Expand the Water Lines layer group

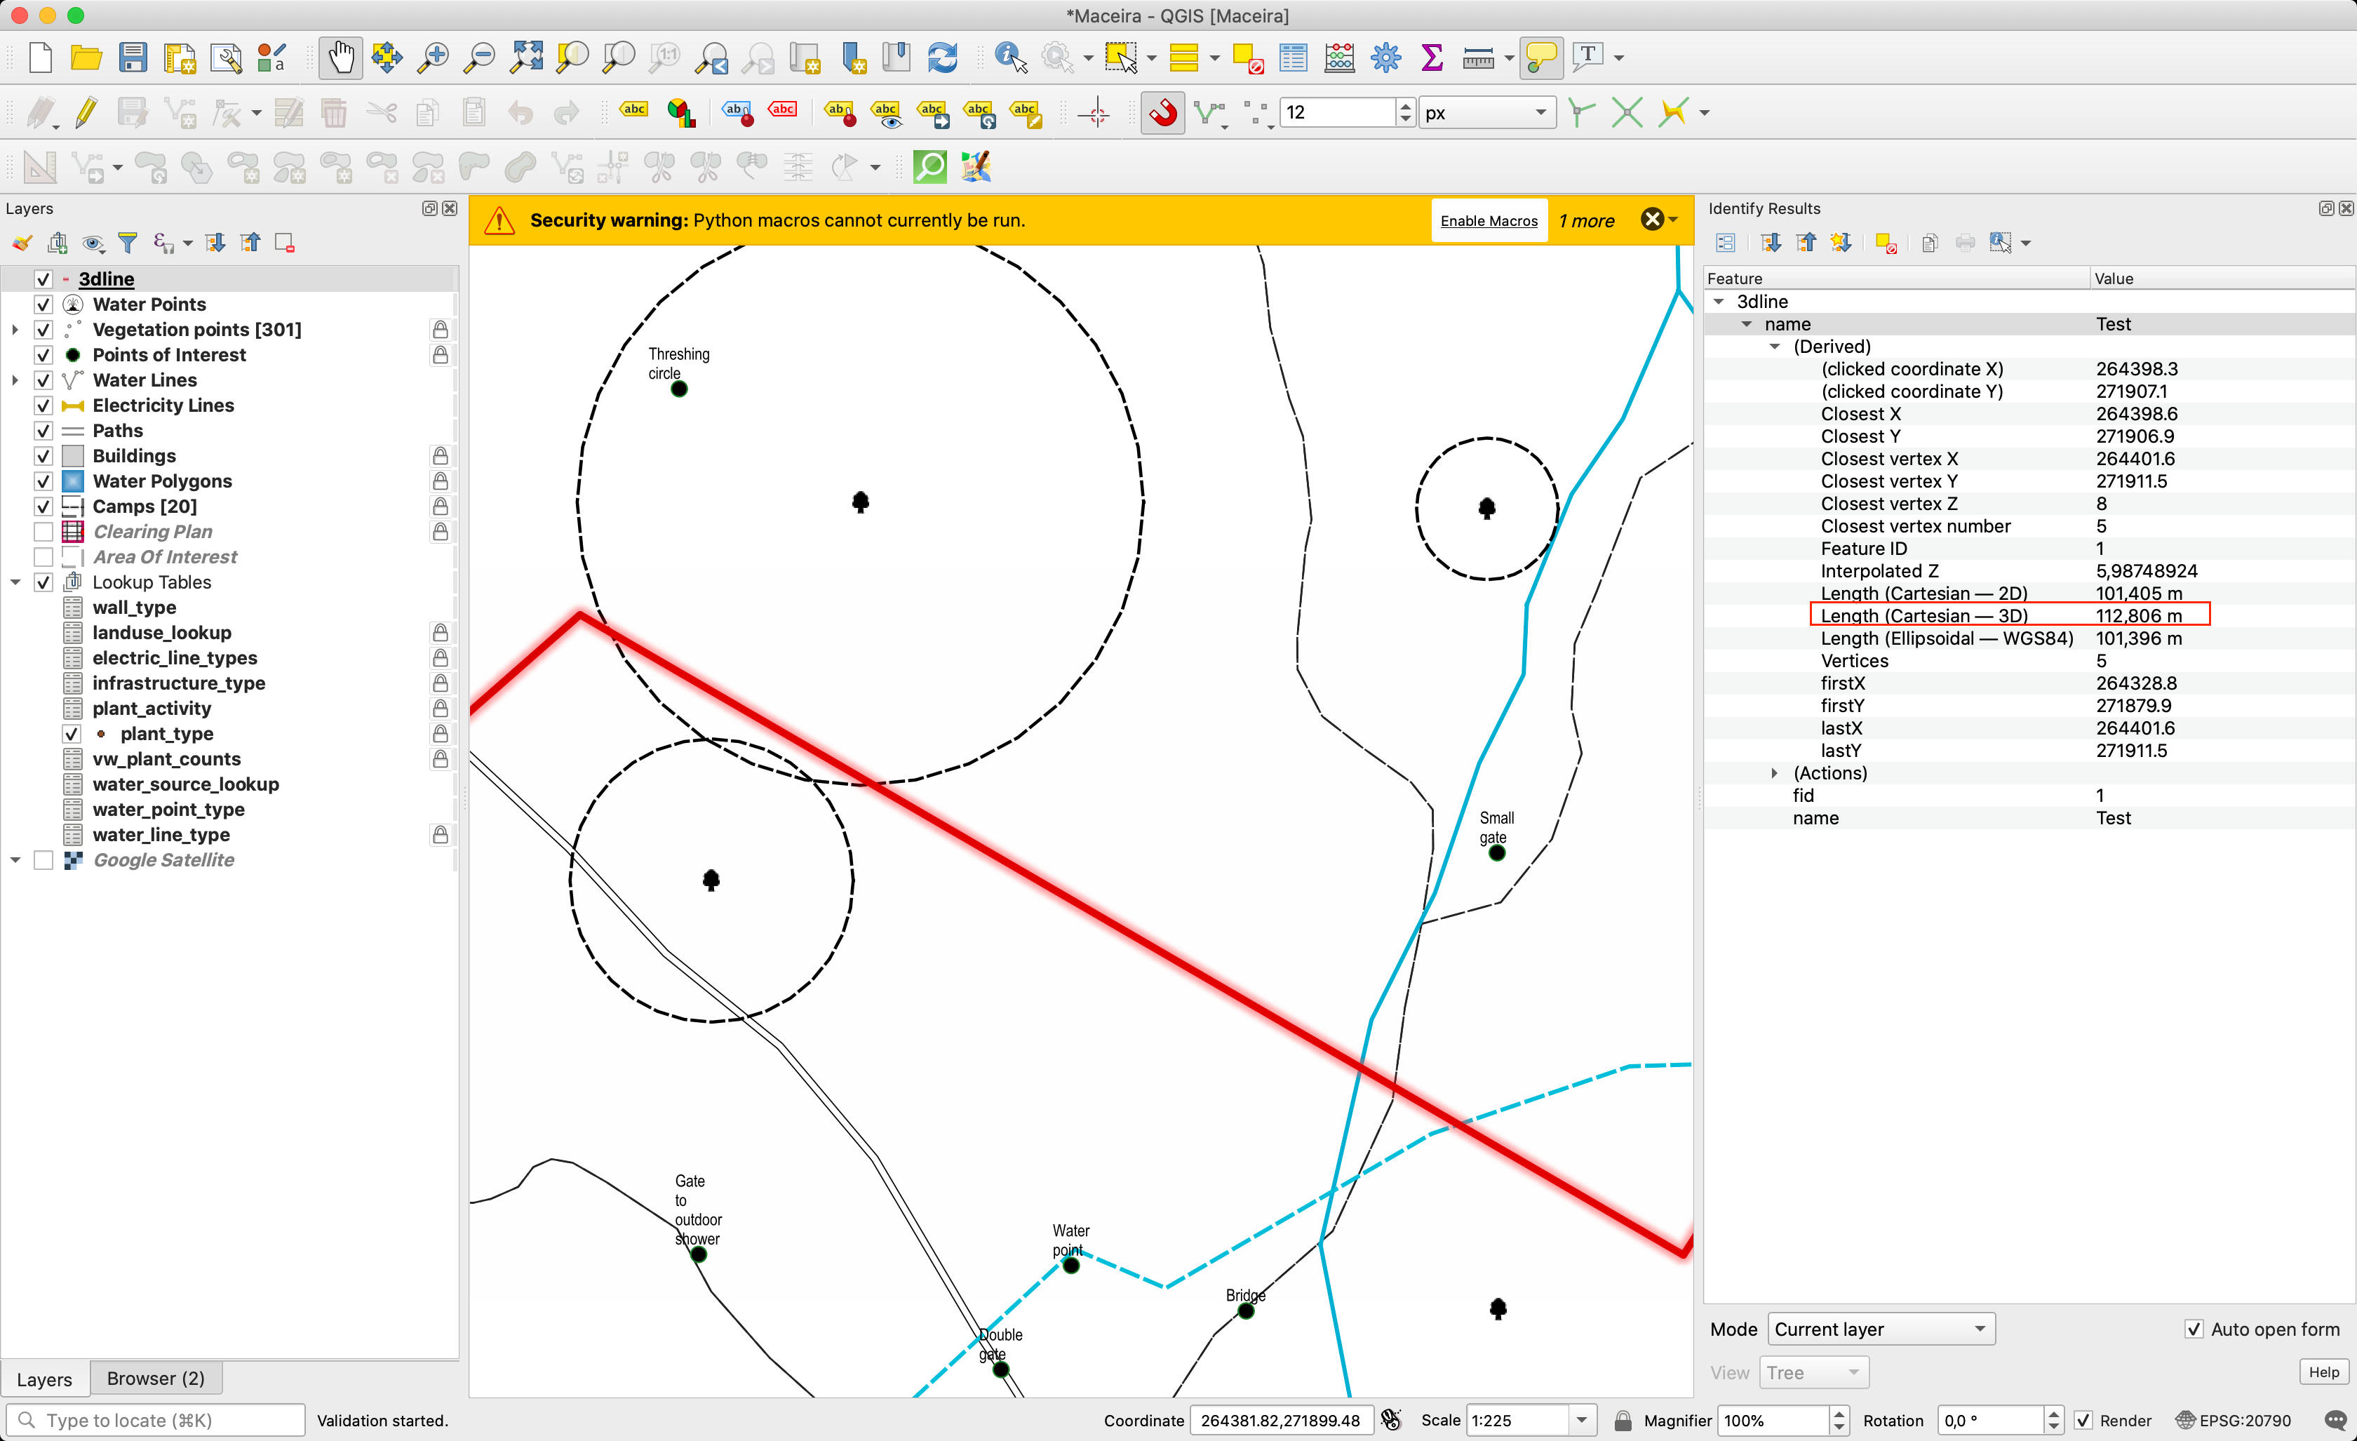coord(15,380)
